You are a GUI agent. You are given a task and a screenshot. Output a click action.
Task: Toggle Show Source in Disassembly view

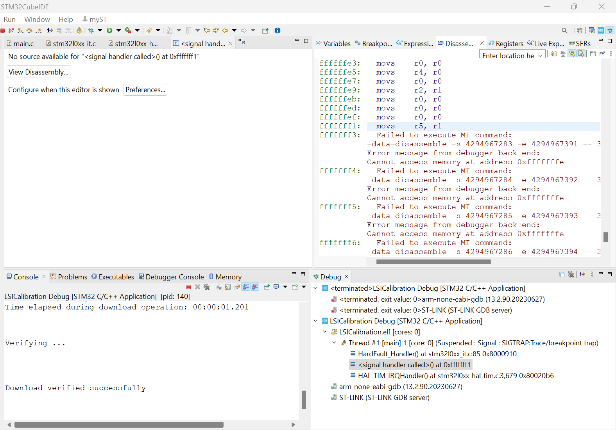[x=581, y=54]
